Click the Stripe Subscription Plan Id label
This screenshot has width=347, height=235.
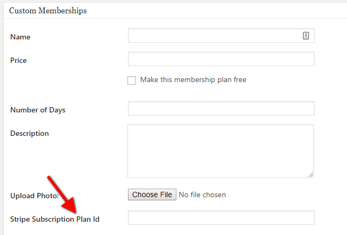[x=55, y=219]
